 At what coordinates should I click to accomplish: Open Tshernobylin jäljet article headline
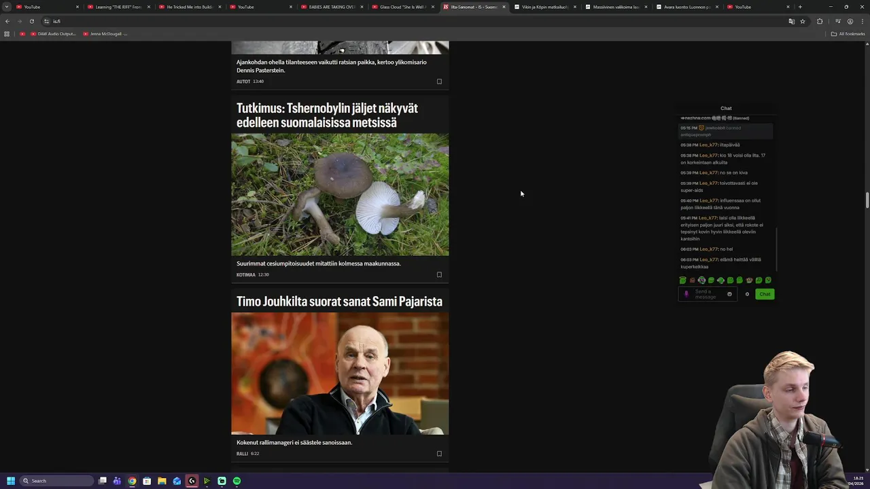coord(327,115)
